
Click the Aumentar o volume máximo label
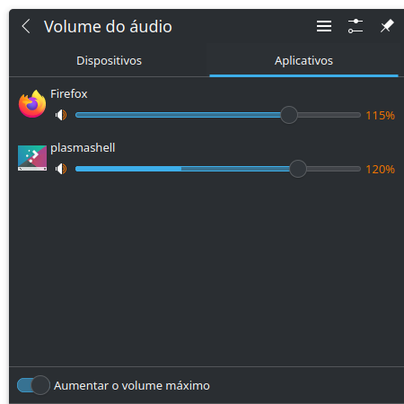pyautogui.click(x=132, y=385)
